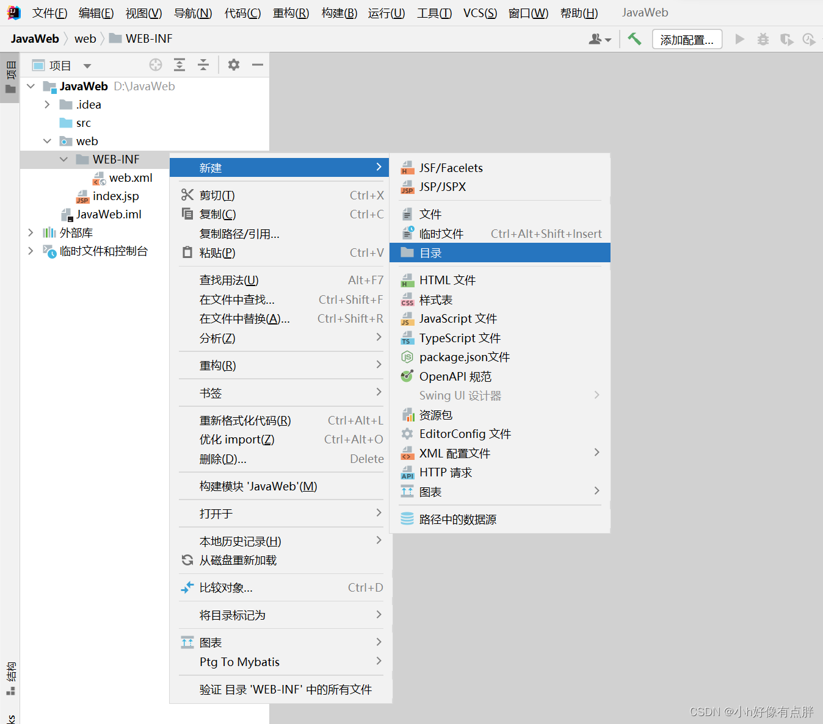The height and width of the screenshot is (724, 823).
Task: Open the 代码(C) menu
Action: coord(242,13)
